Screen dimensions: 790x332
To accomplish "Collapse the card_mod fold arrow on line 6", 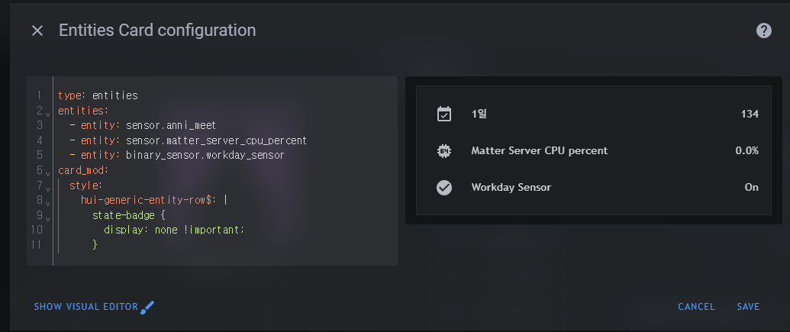I will click(48, 174).
